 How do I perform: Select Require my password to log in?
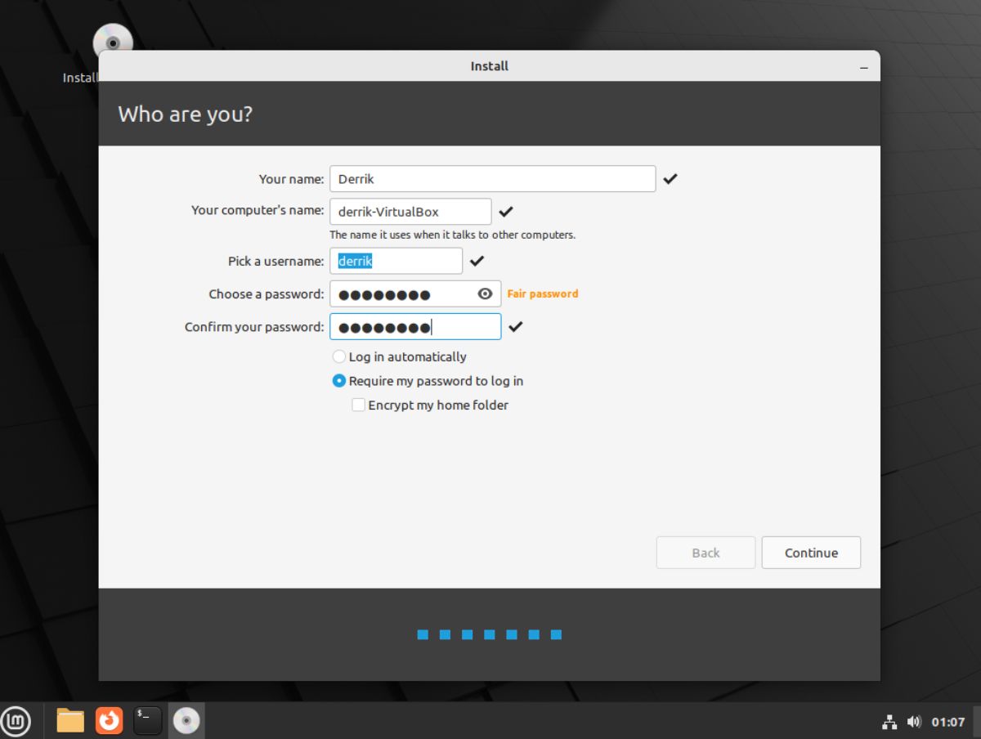click(x=338, y=380)
